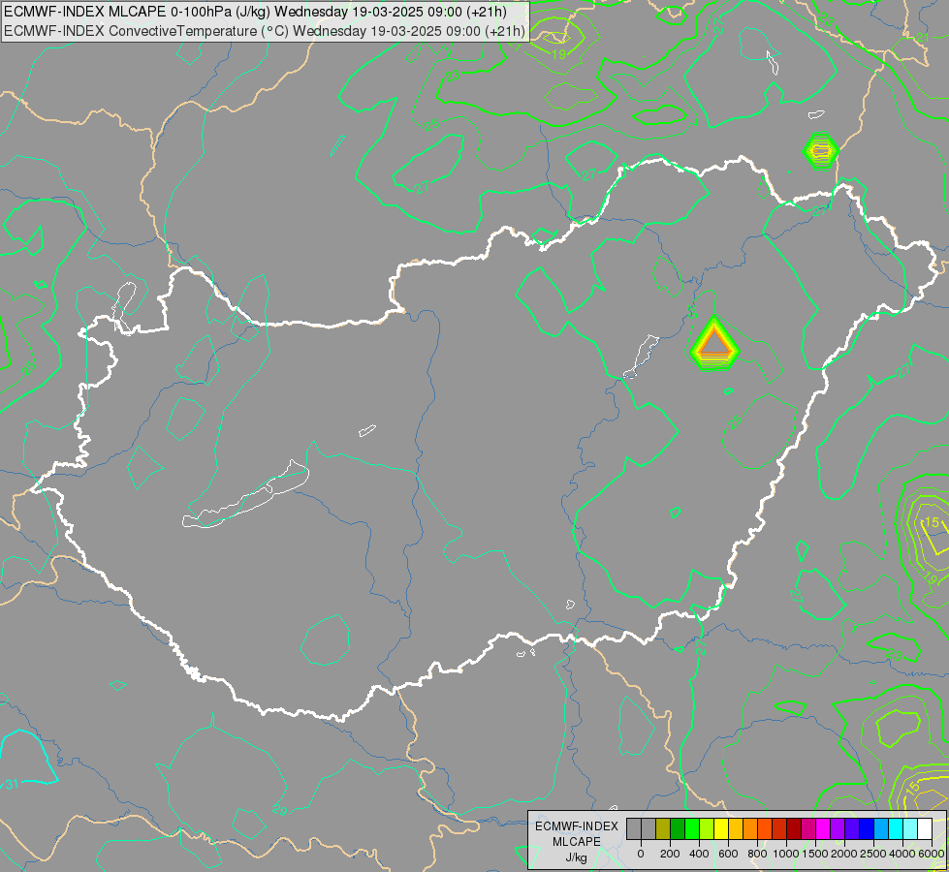
Task: Click the 'MLCAPE' text in the legend
Action: click(x=577, y=842)
